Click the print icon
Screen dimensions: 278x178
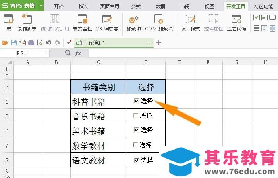31,43
